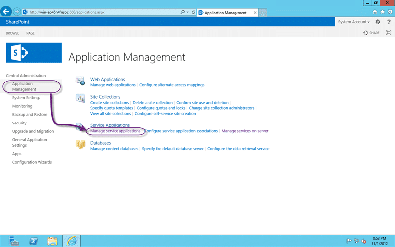
Task: Click SharePoint in the suite bar
Action: 18,22
